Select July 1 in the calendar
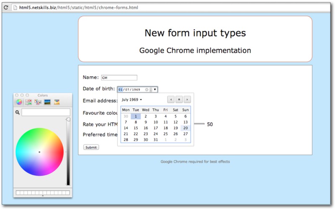Image resolution: width=335 pixels, height=210 pixels. pos(136,116)
